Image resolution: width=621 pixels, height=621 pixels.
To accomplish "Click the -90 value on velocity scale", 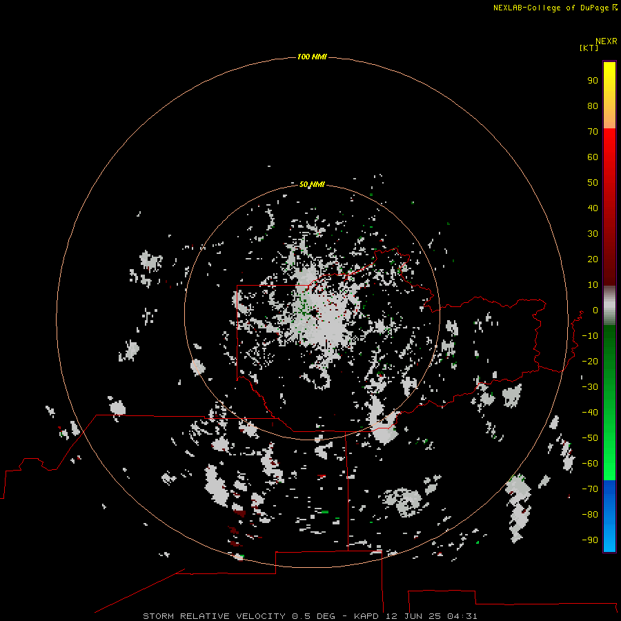I will click(590, 540).
